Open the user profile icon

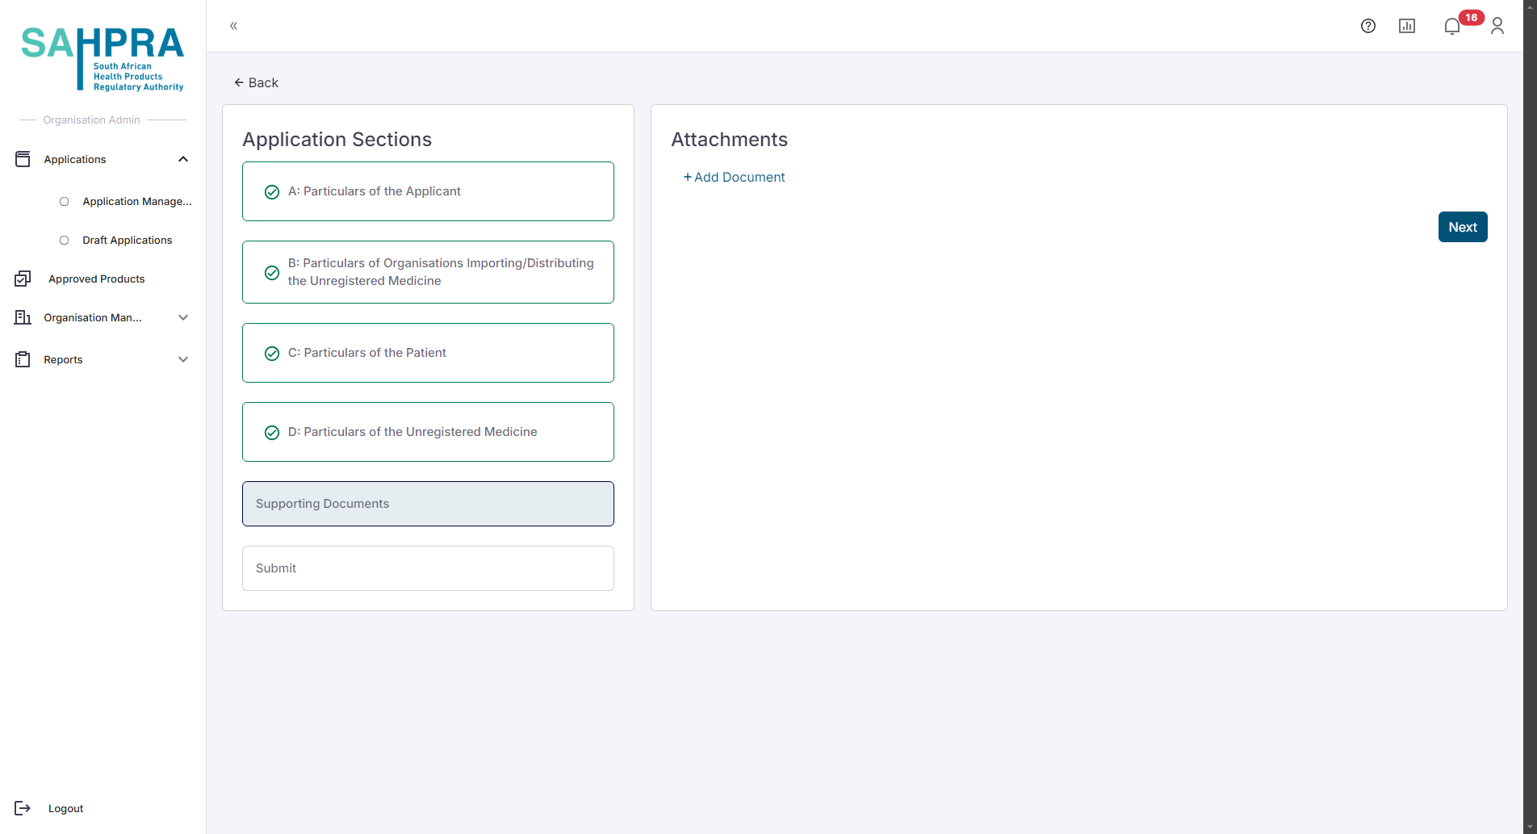[x=1497, y=26]
